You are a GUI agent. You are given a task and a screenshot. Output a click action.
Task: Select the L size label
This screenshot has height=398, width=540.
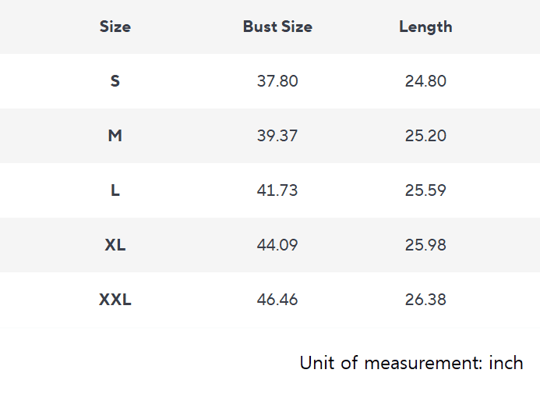click(115, 190)
